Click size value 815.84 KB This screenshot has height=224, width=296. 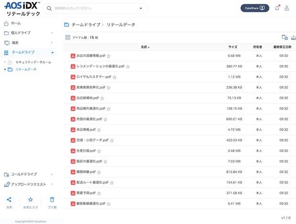point(234,172)
